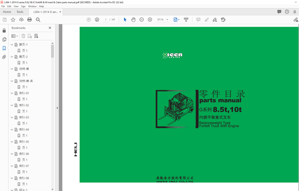Zoom out with the minus button
The image size is (299, 191).
(141, 19)
